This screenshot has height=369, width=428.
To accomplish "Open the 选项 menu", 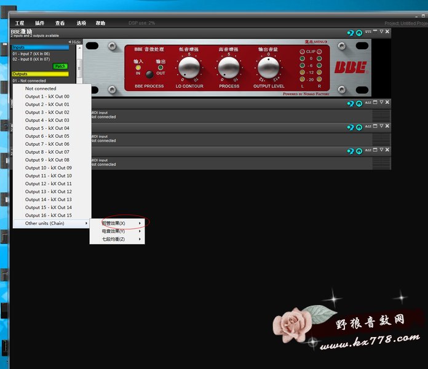I will pos(81,23).
